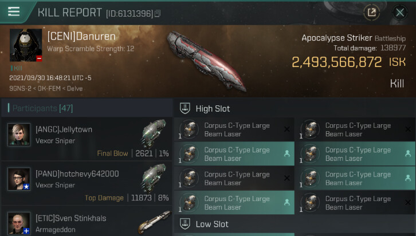The height and width of the screenshot is (236, 416).
Task: Click the first Corpus C-Type Beam Laser module icon
Action: point(190,129)
